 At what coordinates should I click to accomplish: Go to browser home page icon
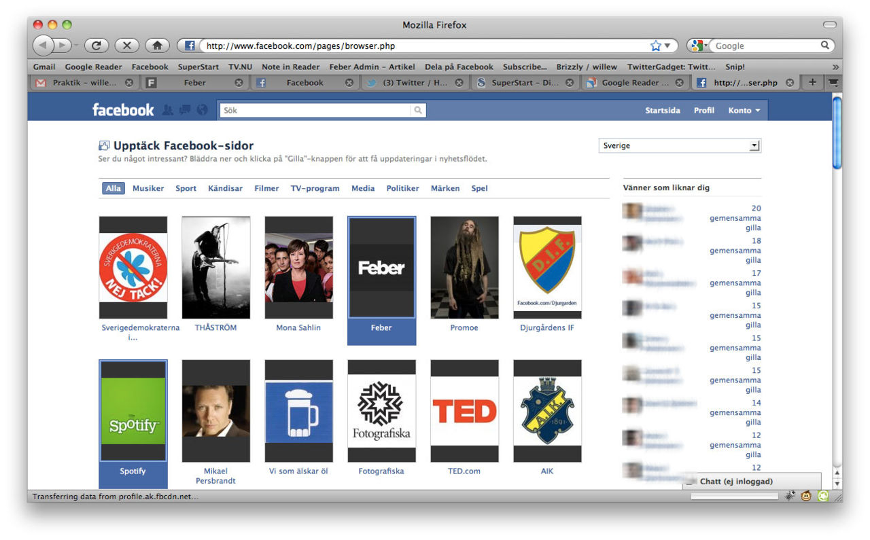pos(157,46)
